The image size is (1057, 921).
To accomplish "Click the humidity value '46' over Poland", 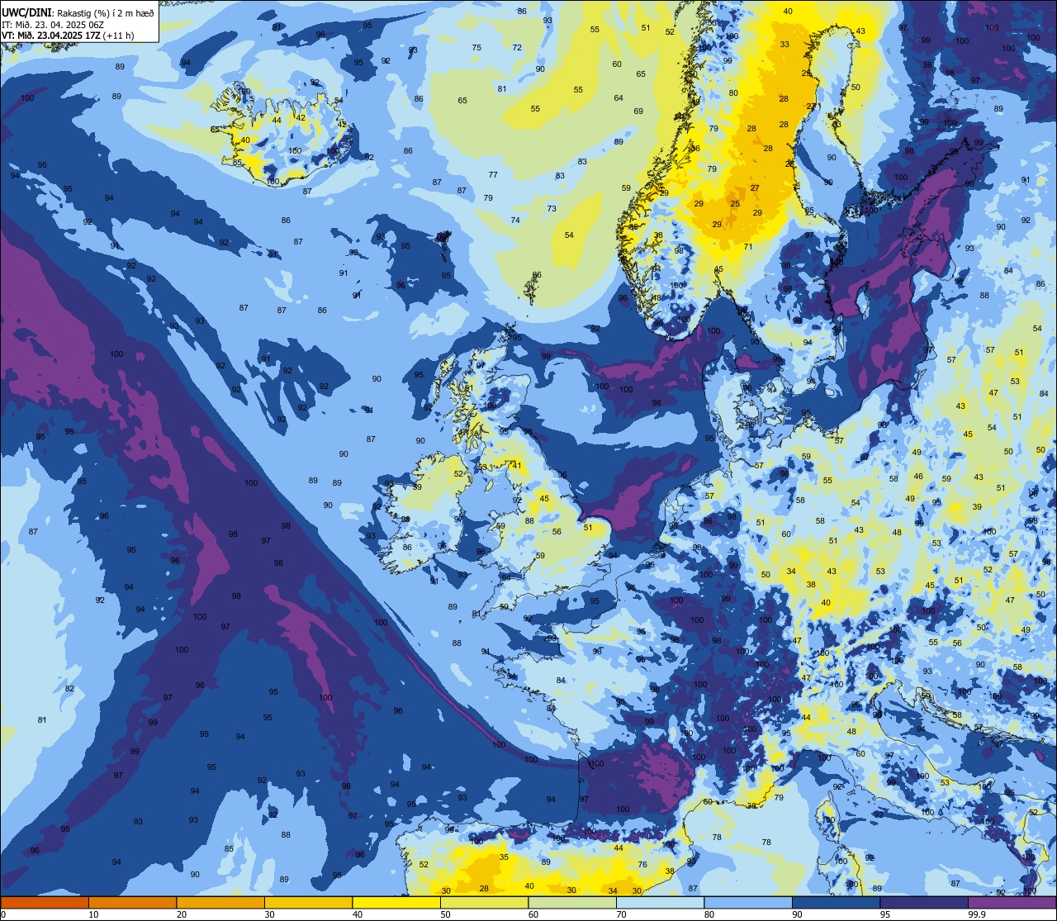I will (x=918, y=477).
